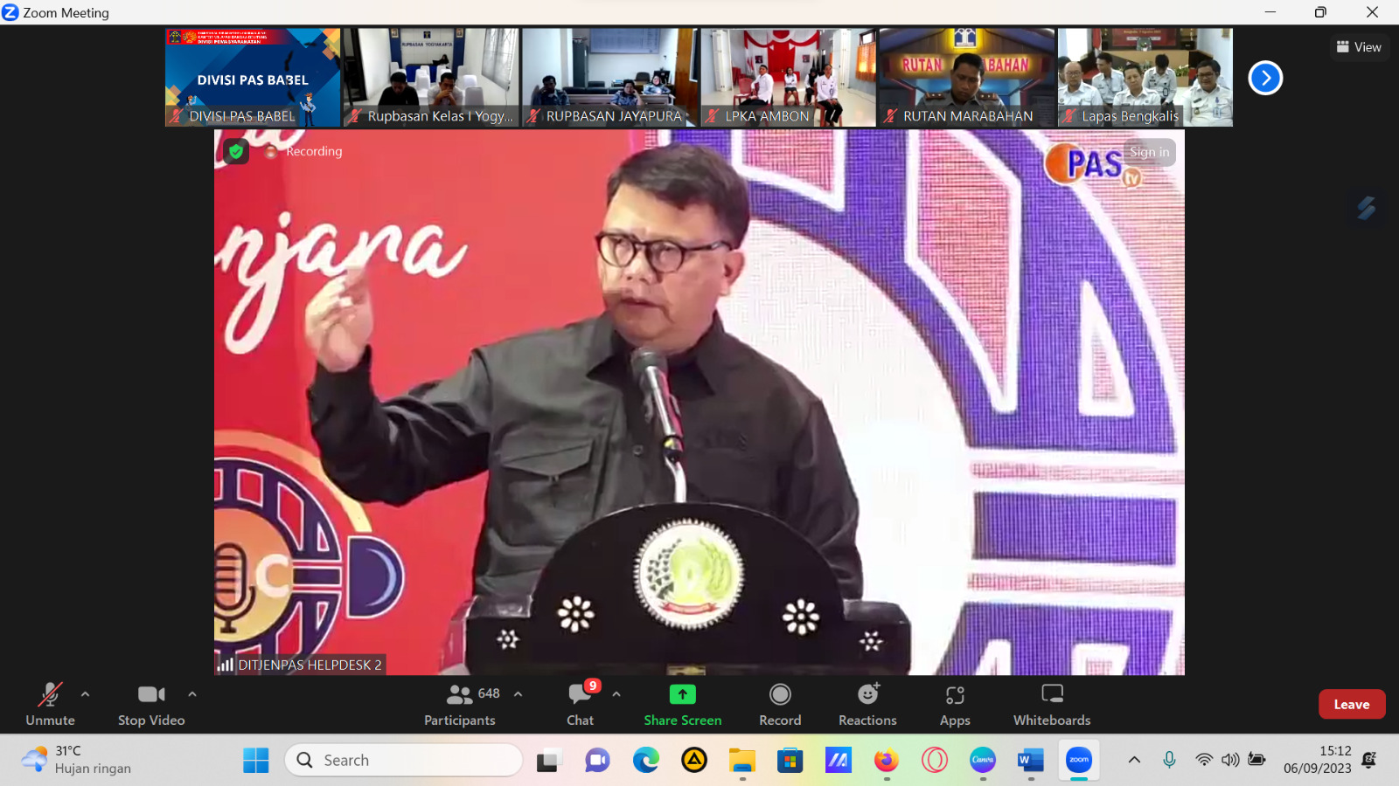
Task: Stop Video camera toggle
Action: tap(151, 704)
